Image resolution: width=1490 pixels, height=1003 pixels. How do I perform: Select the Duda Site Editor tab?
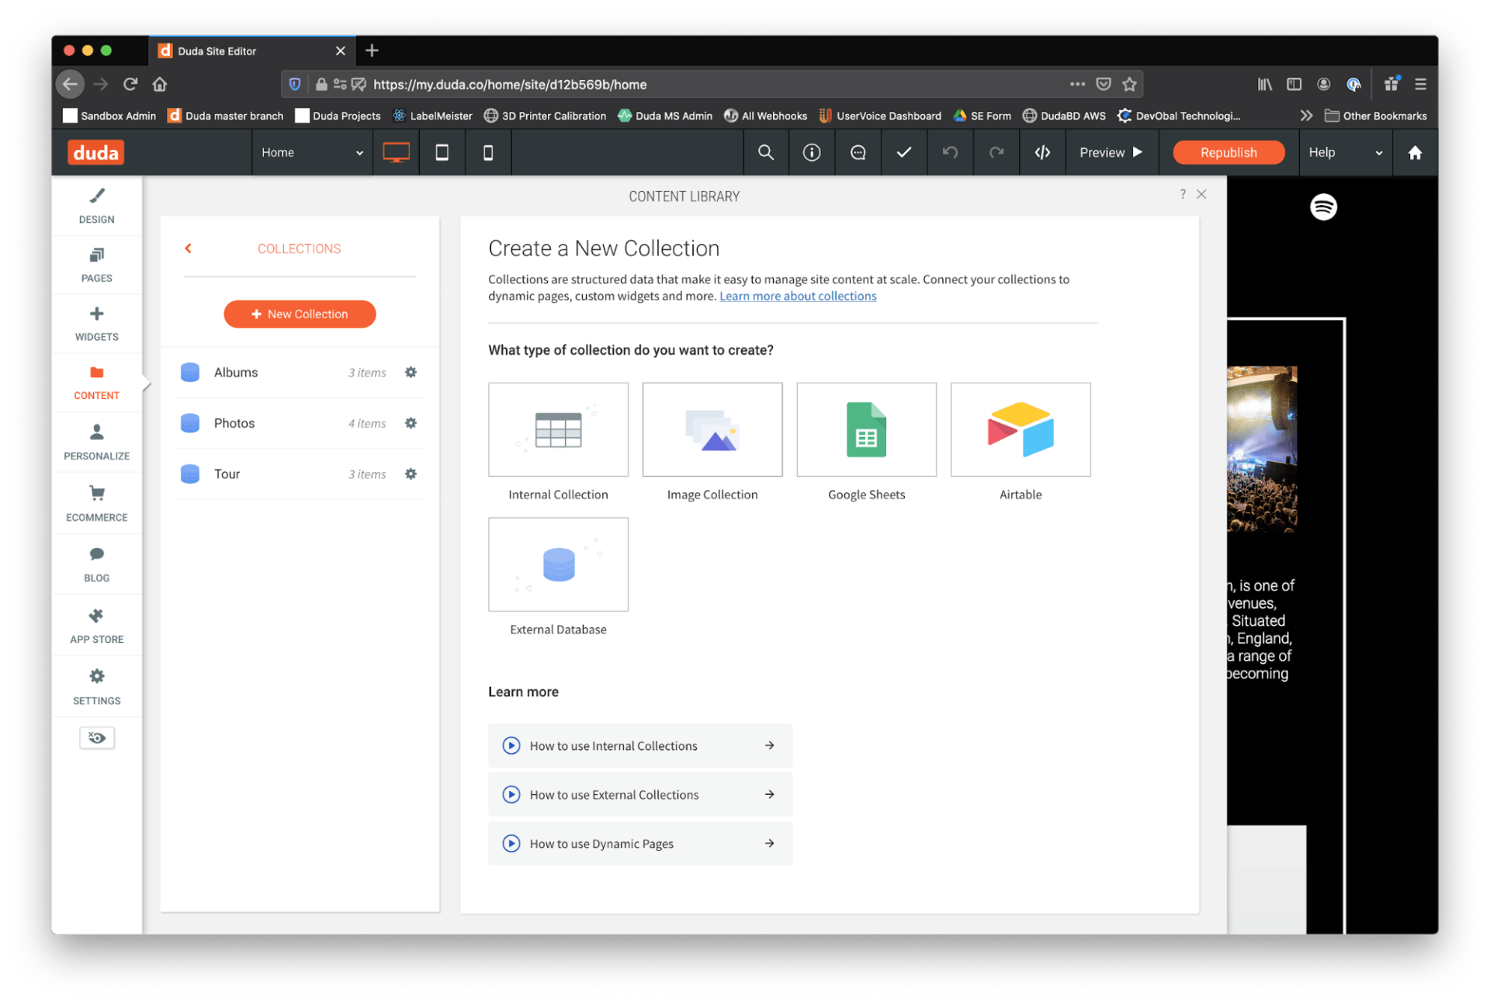pyautogui.click(x=252, y=50)
